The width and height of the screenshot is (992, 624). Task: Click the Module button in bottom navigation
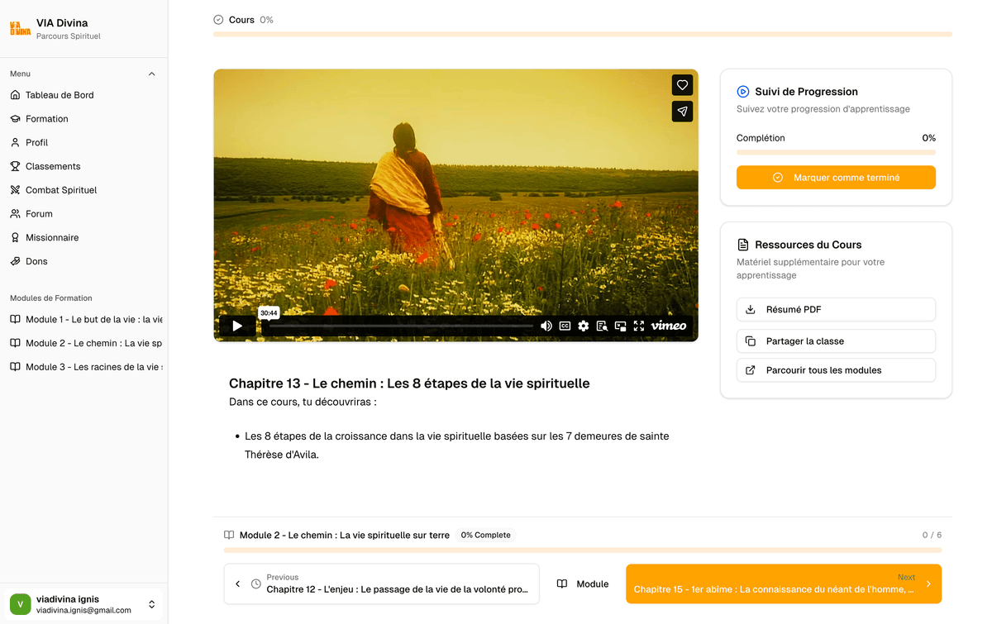583,584
